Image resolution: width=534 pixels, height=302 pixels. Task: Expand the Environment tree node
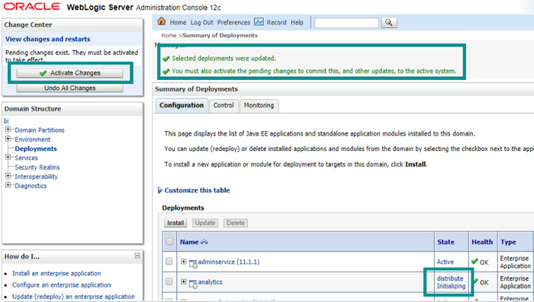click(8, 139)
